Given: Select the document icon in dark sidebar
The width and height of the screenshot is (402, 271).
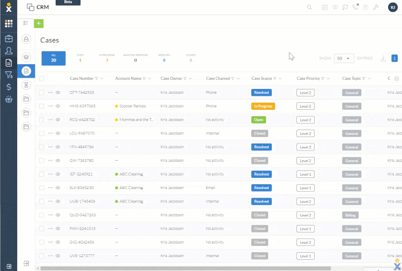Looking at the screenshot, I should tap(9, 63).
